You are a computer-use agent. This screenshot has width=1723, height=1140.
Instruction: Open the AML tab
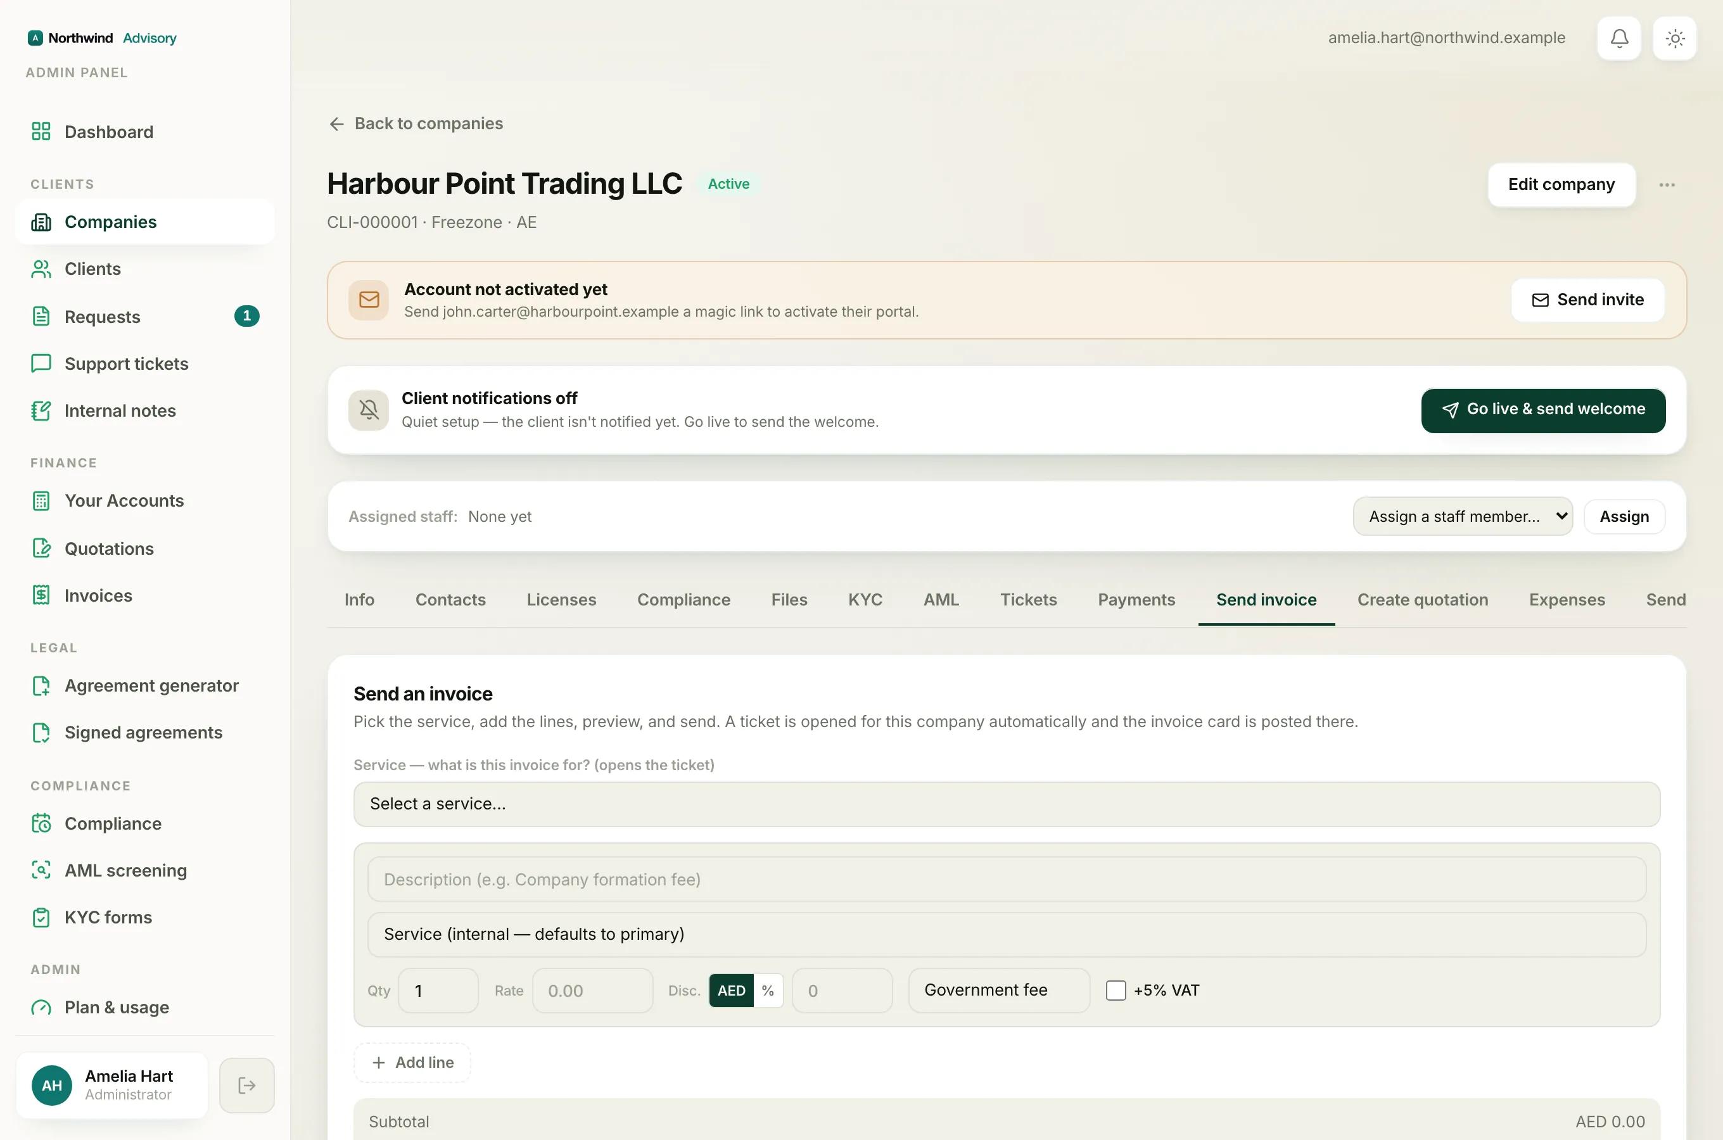point(941,600)
